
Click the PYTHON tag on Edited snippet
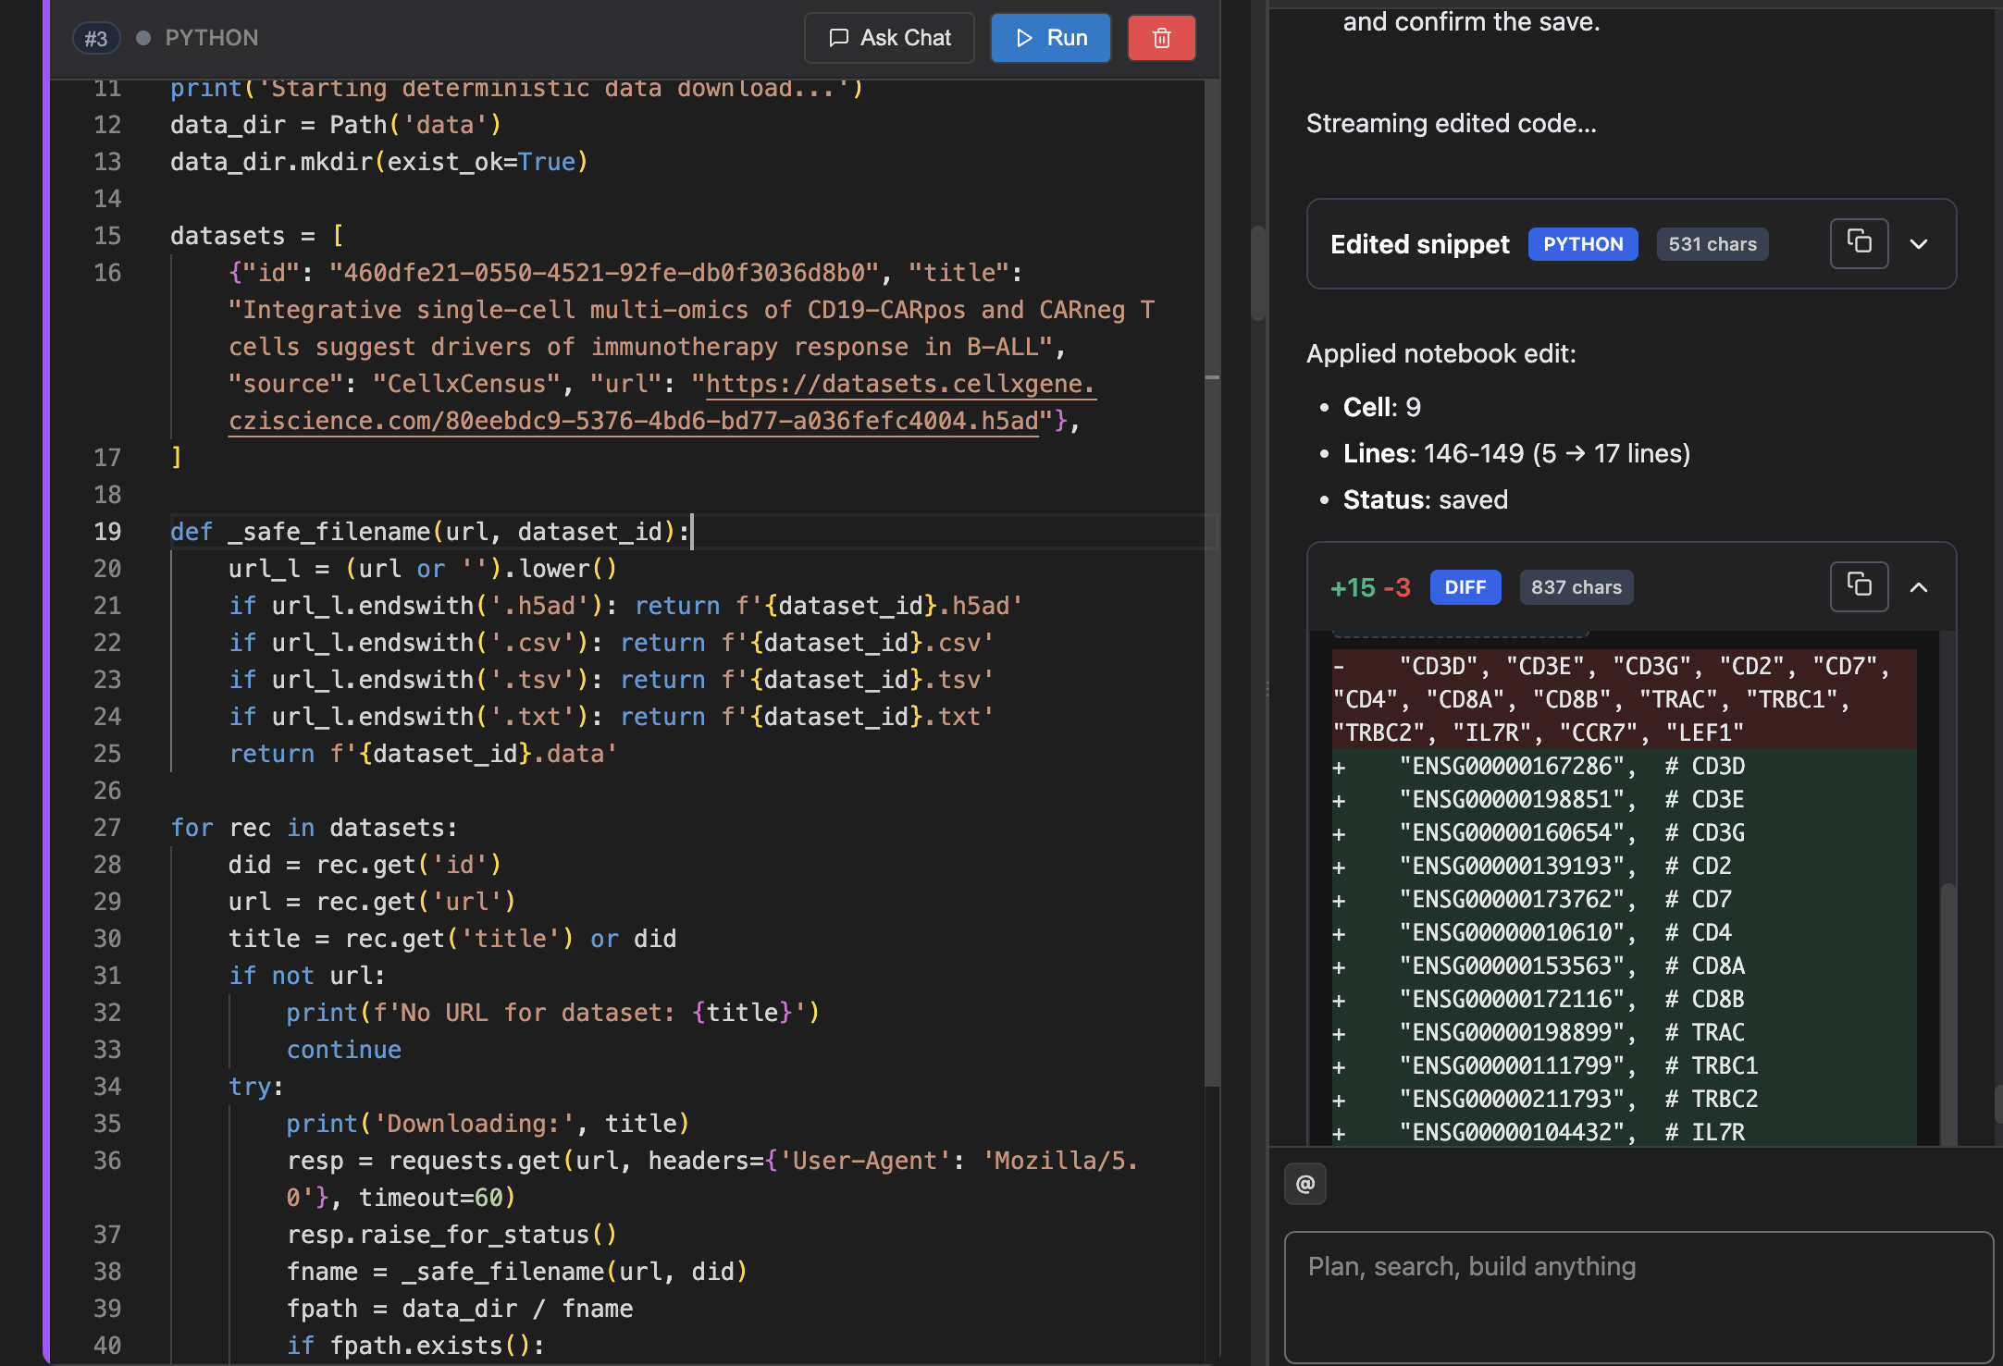pyautogui.click(x=1583, y=244)
